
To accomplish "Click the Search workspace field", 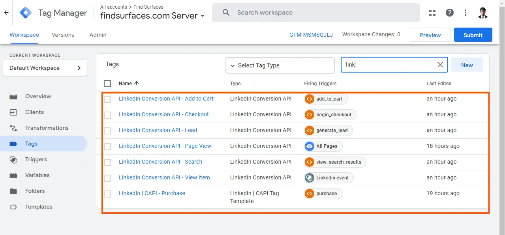I will point(316,13).
